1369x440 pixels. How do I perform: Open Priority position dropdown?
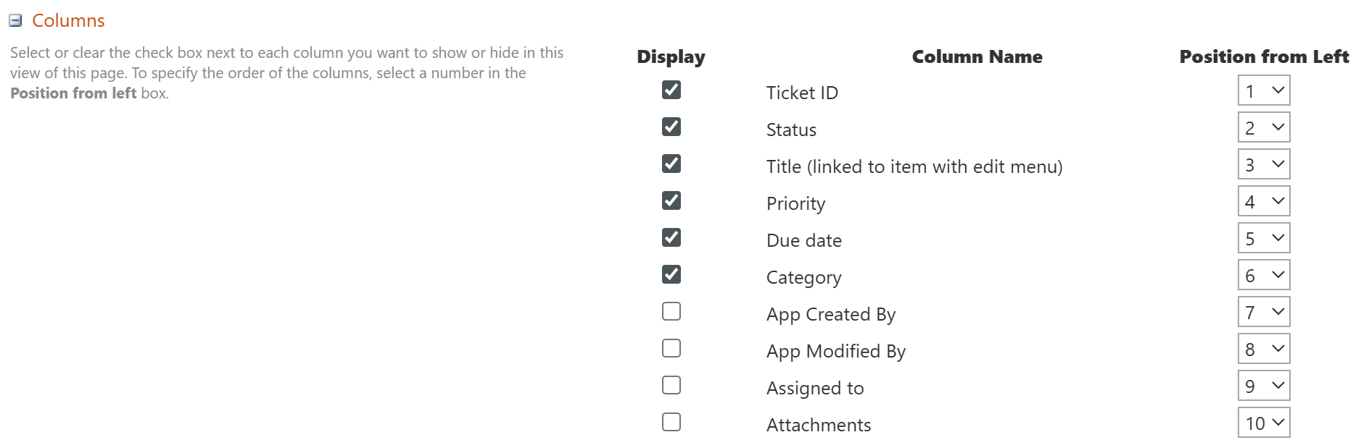click(1263, 202)
